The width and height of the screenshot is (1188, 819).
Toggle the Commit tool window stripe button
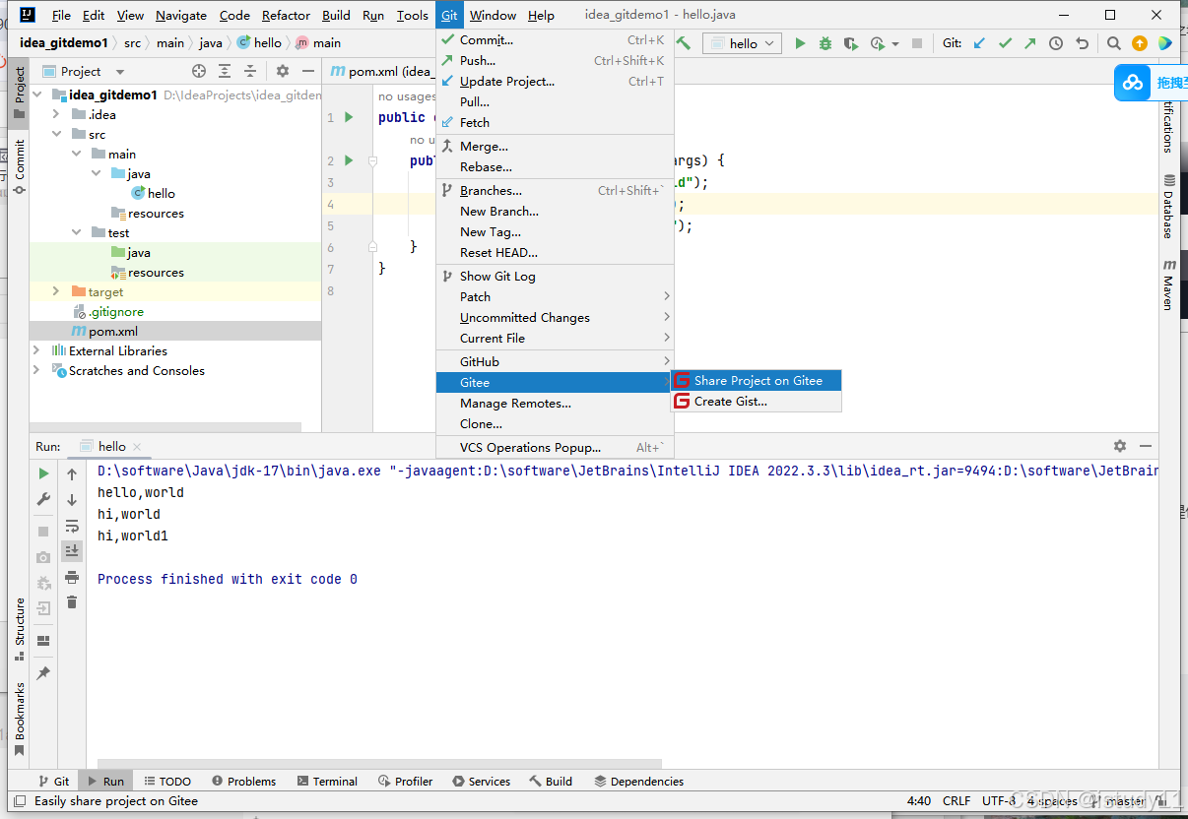coord(19,165)
